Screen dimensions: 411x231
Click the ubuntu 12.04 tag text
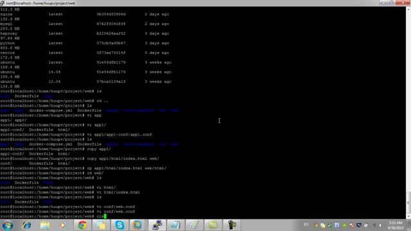click(54, 81)
